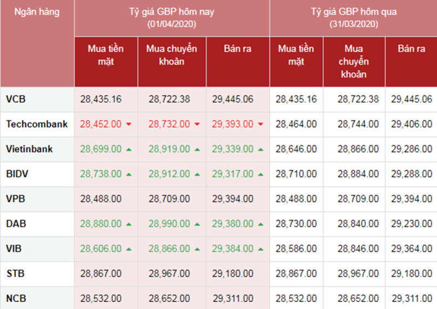
Task: Select the 'Tỷ giá GBP hôm nay' header
Action: [172, 18]
